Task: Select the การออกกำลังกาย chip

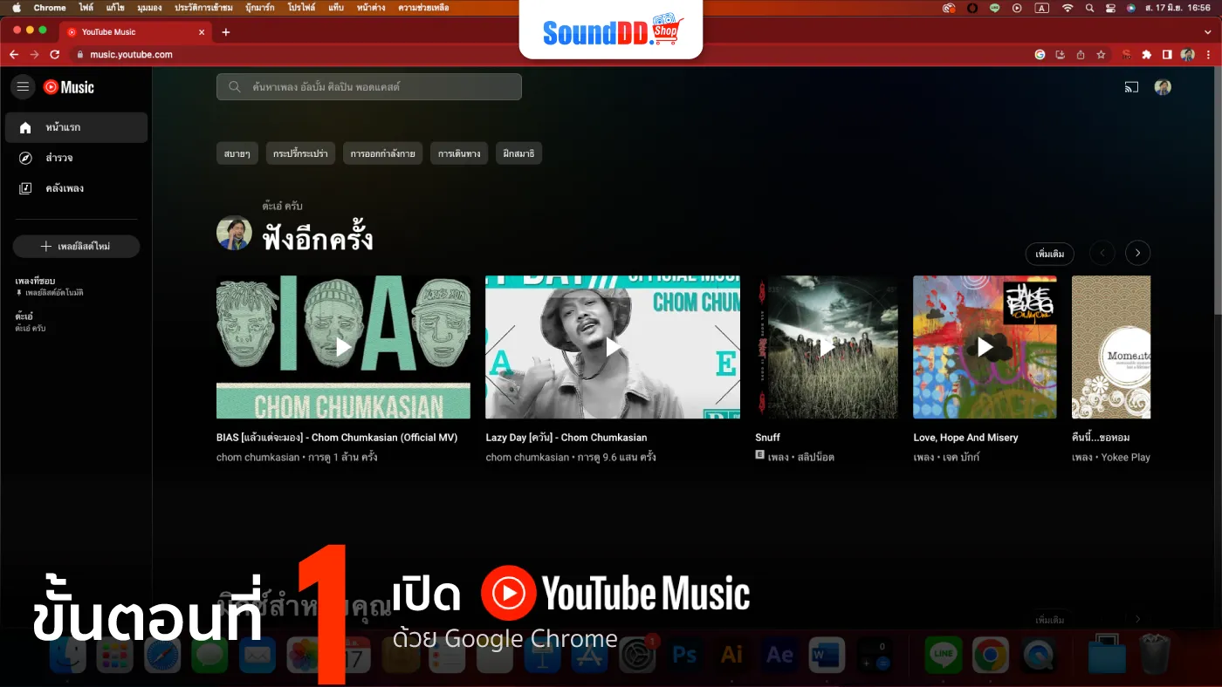Action: point(382,153)
